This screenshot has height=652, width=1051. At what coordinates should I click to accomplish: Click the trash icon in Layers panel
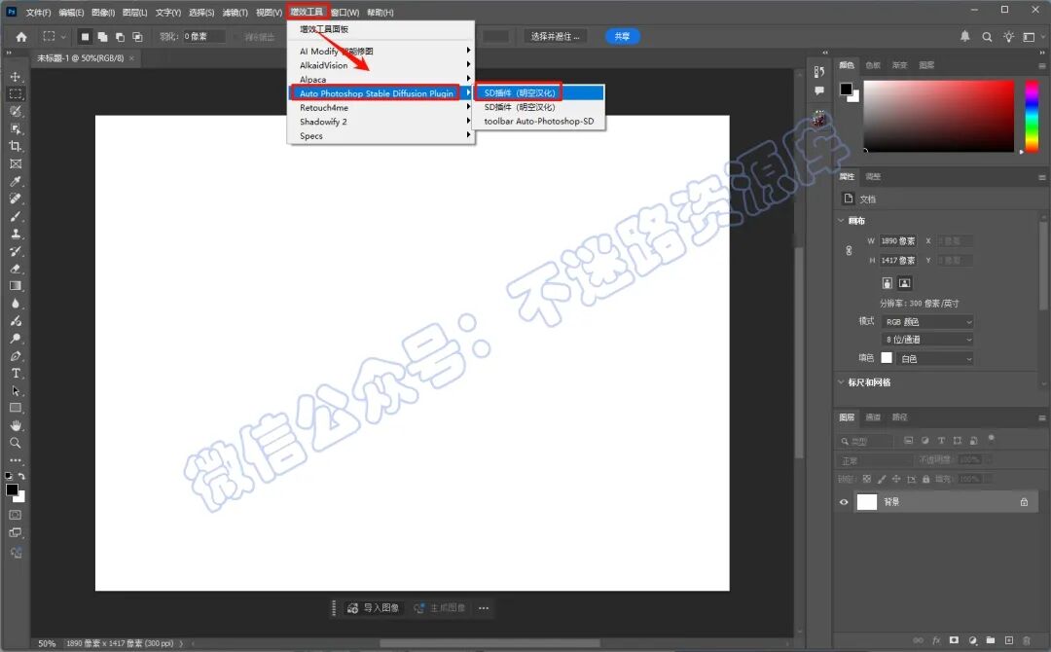pyautogui.click(x=1027, y=640)
